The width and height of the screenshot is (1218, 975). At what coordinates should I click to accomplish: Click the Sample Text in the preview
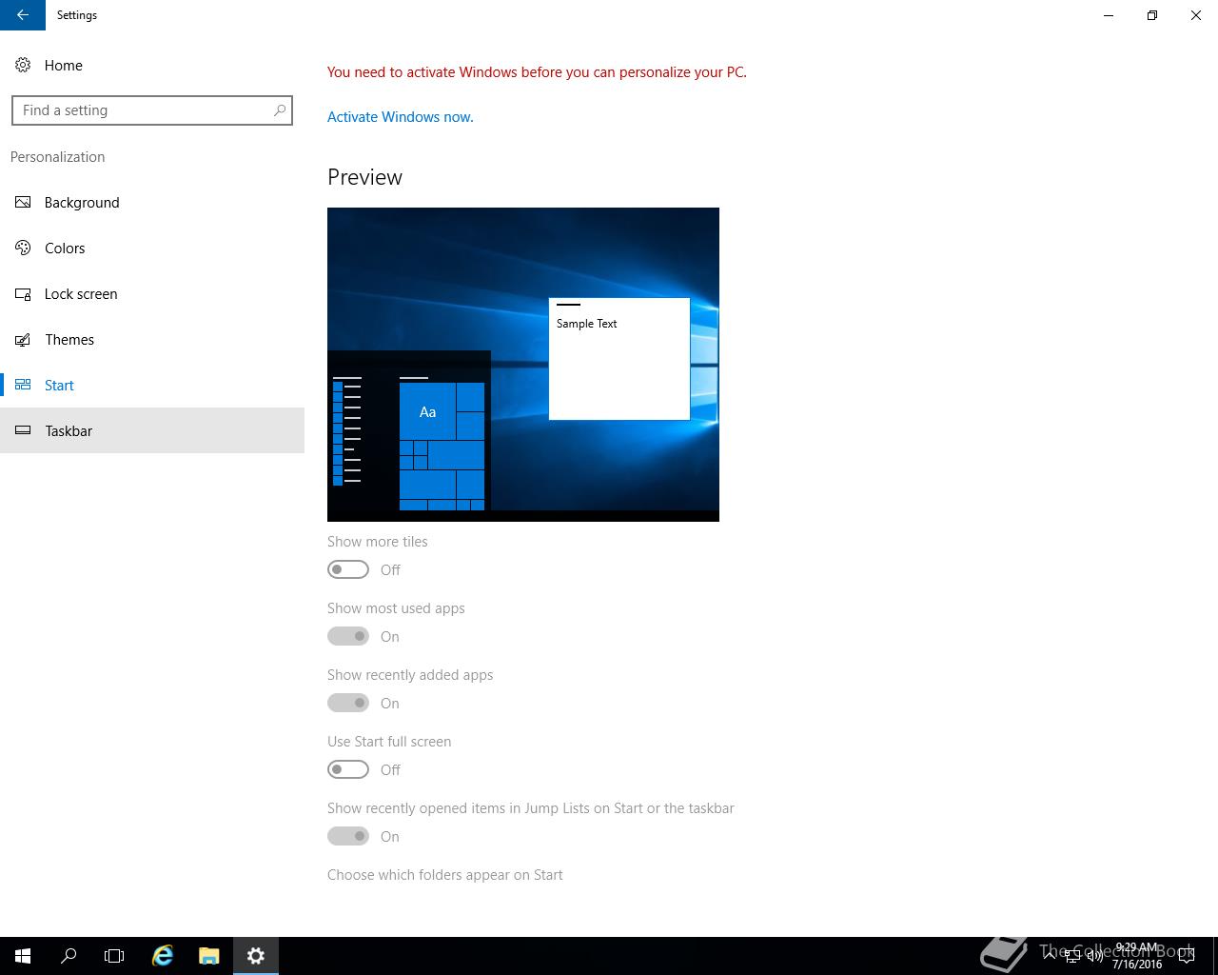pos(586,324)
